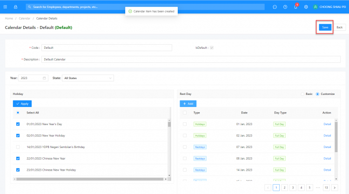Image resolution: width=349 pixels, height=194 pixels.
Task: Uncheck the New Year's Day holiday
Action: click(x=18, y=124)
